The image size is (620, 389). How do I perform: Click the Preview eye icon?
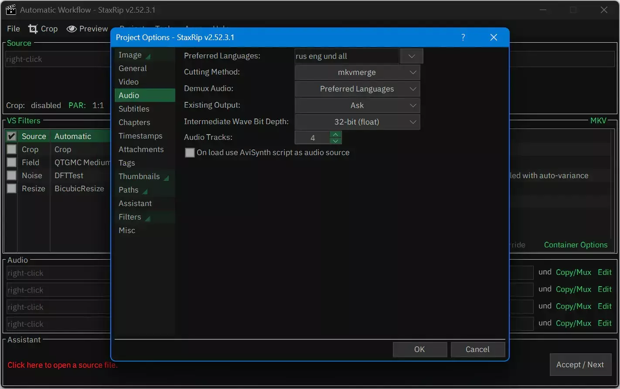[72, 29]
